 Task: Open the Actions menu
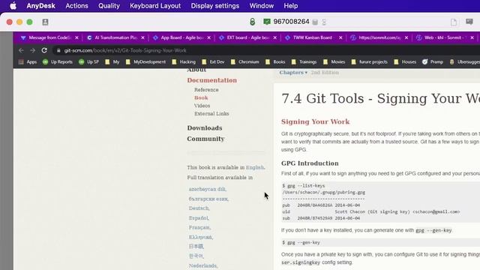click(76, 6)
